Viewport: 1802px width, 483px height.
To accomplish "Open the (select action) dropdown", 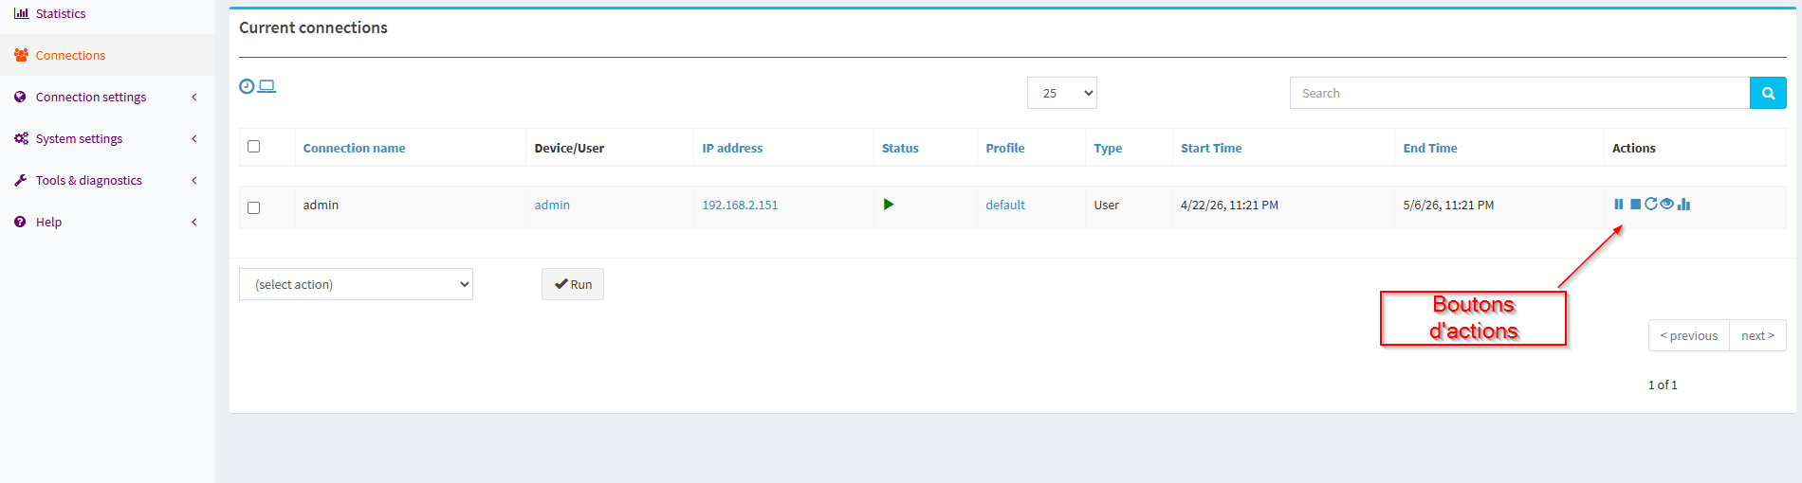I will pyautogui.click(x=356, y=284).
